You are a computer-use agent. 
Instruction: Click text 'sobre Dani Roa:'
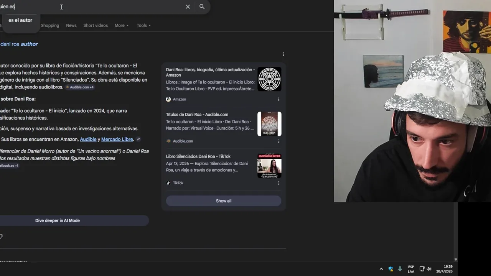[x=18, y=99]
